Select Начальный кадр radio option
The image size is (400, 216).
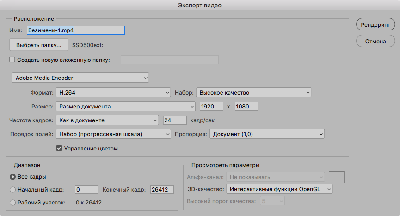12,190
